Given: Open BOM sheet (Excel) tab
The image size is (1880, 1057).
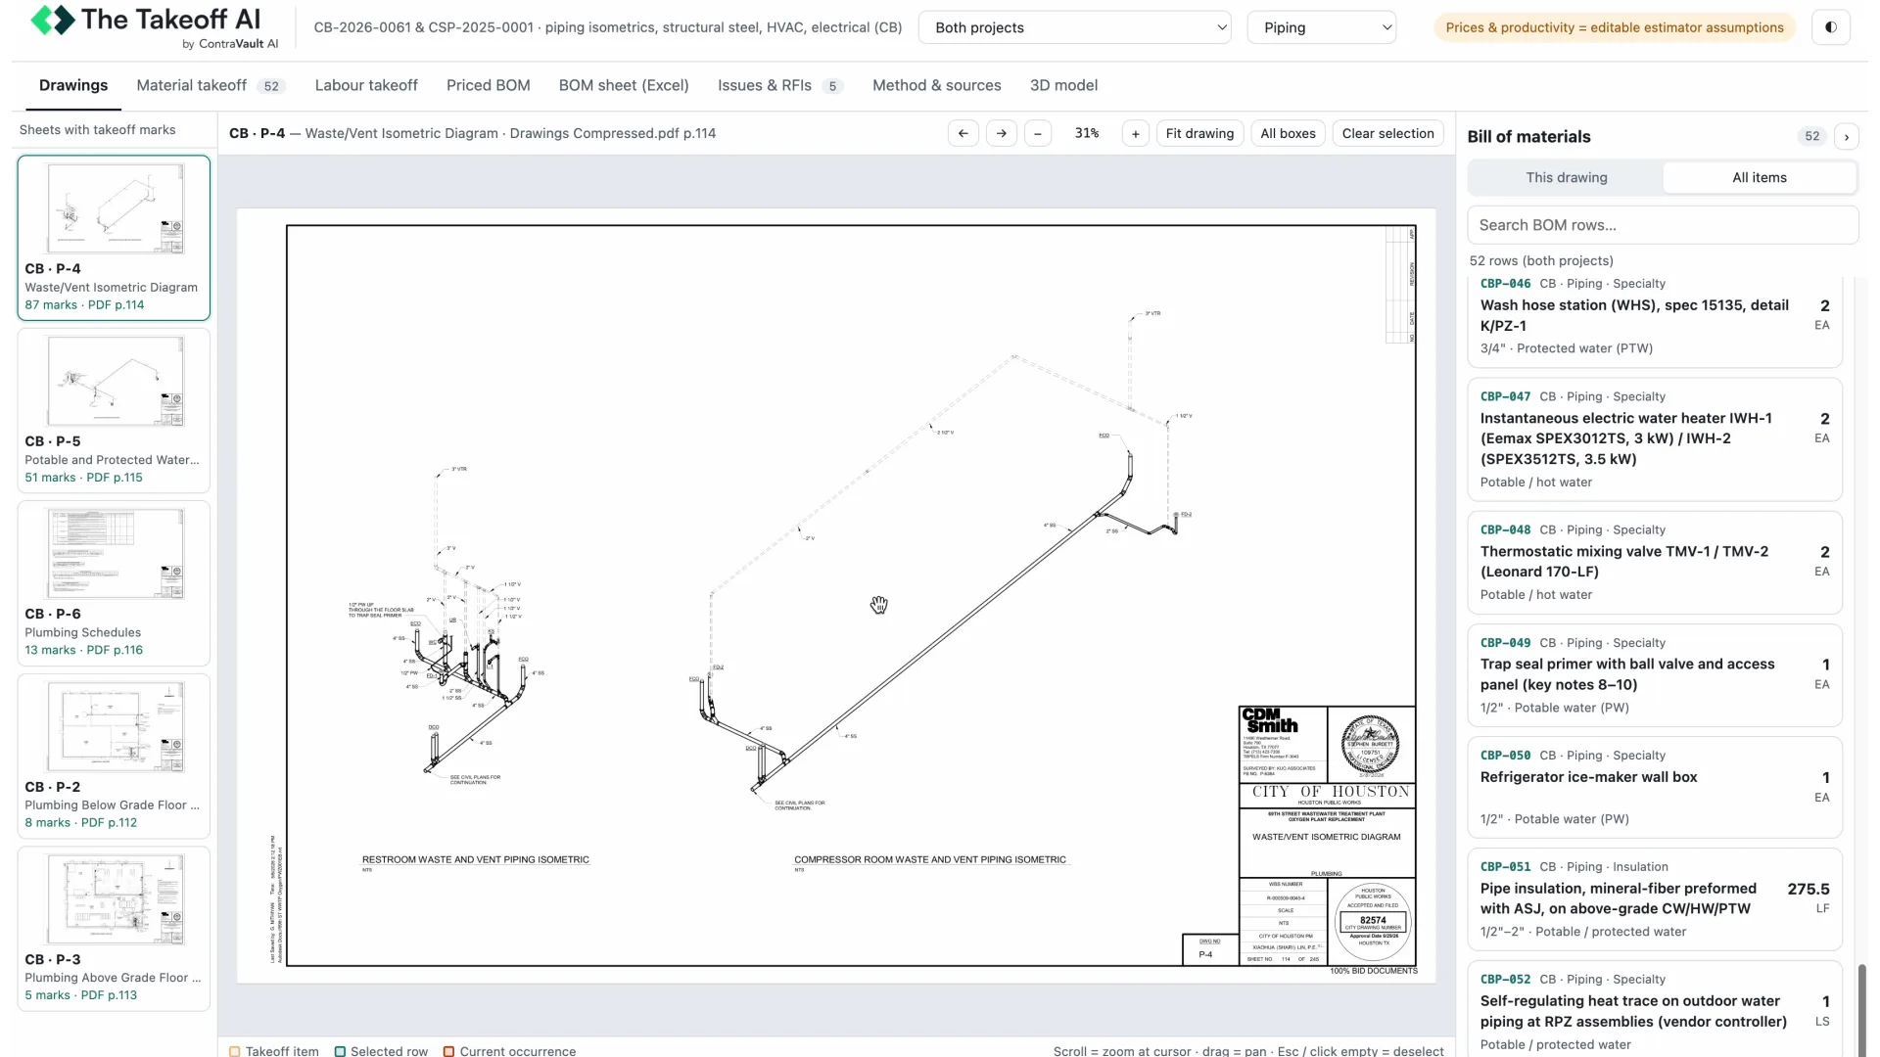Looking at the screenshot, I should (x=624, y=86).
